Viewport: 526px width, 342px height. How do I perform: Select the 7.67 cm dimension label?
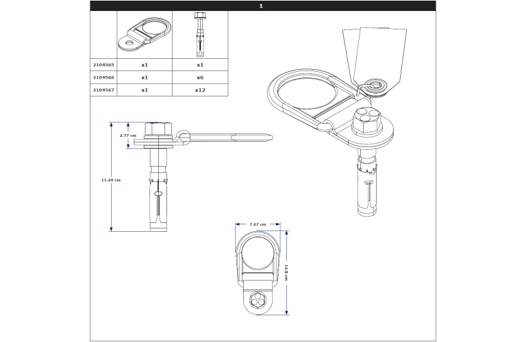coord(258,224)
